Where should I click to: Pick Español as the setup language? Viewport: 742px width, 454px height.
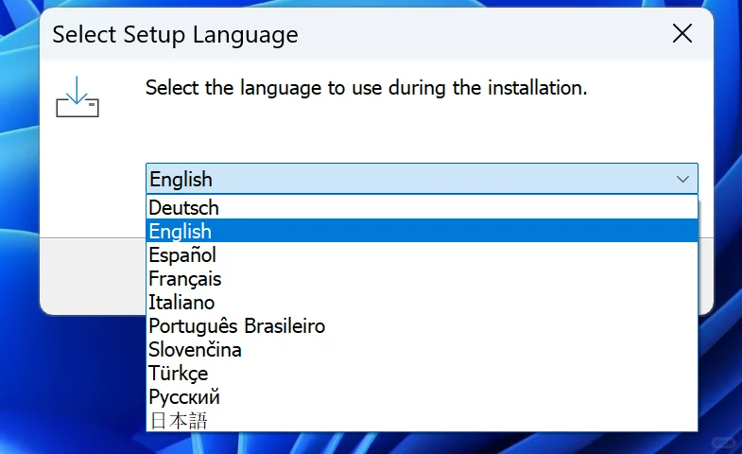[422, 254]
